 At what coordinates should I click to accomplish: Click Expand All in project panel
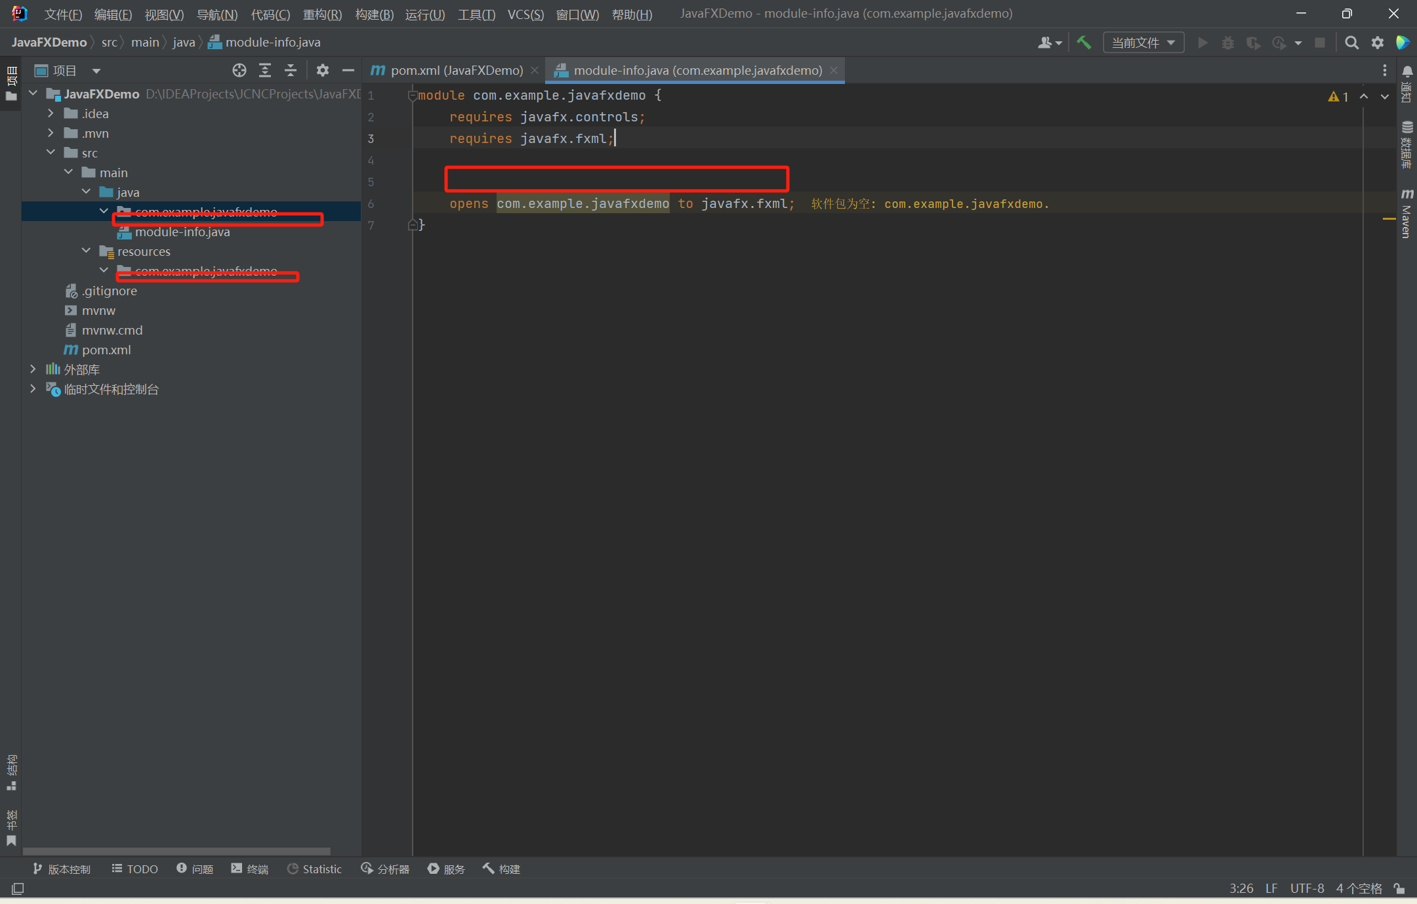(265, 70)
